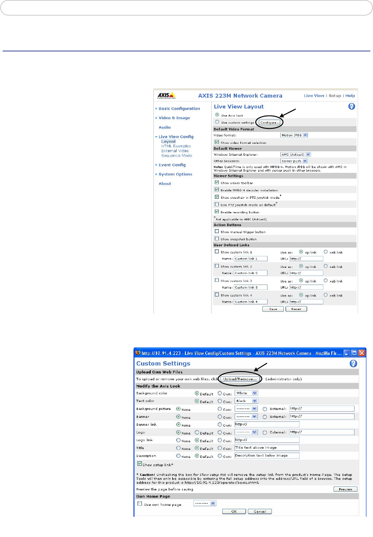Screen dimensions: 373x537
Task: Click Reset button on Live View Layout
Action: coord(296,309)
